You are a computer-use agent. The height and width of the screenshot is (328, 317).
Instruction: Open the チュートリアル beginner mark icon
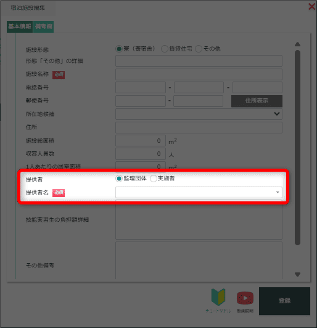pyautogui.click(x=218, y=297)
